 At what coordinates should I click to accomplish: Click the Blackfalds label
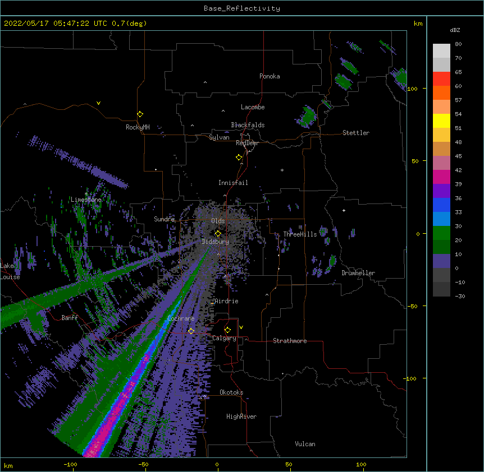(248, 125)
